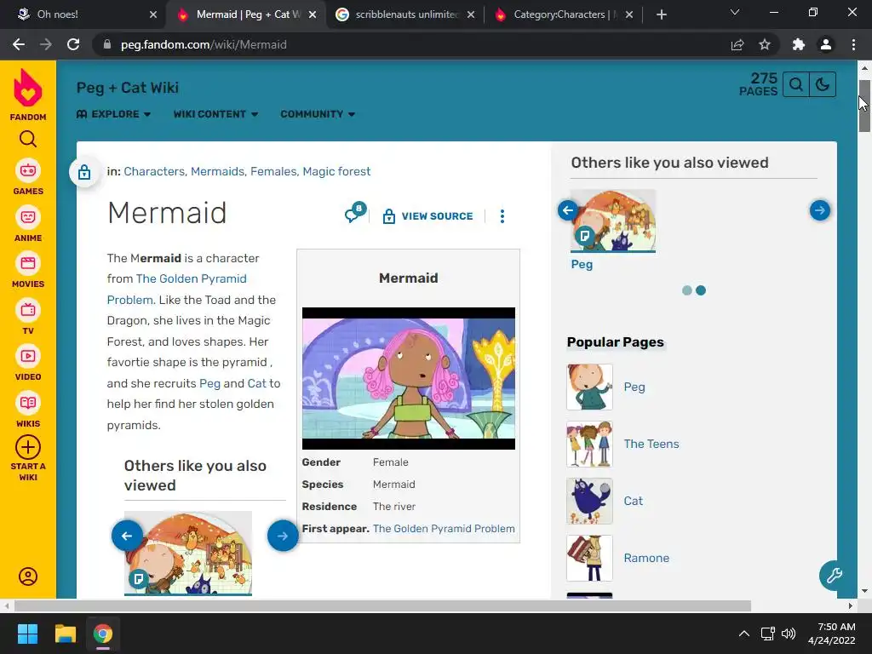Toggle dark mode with the moon icon
This screenshot has width=872, height=654.
click(823, 84)
